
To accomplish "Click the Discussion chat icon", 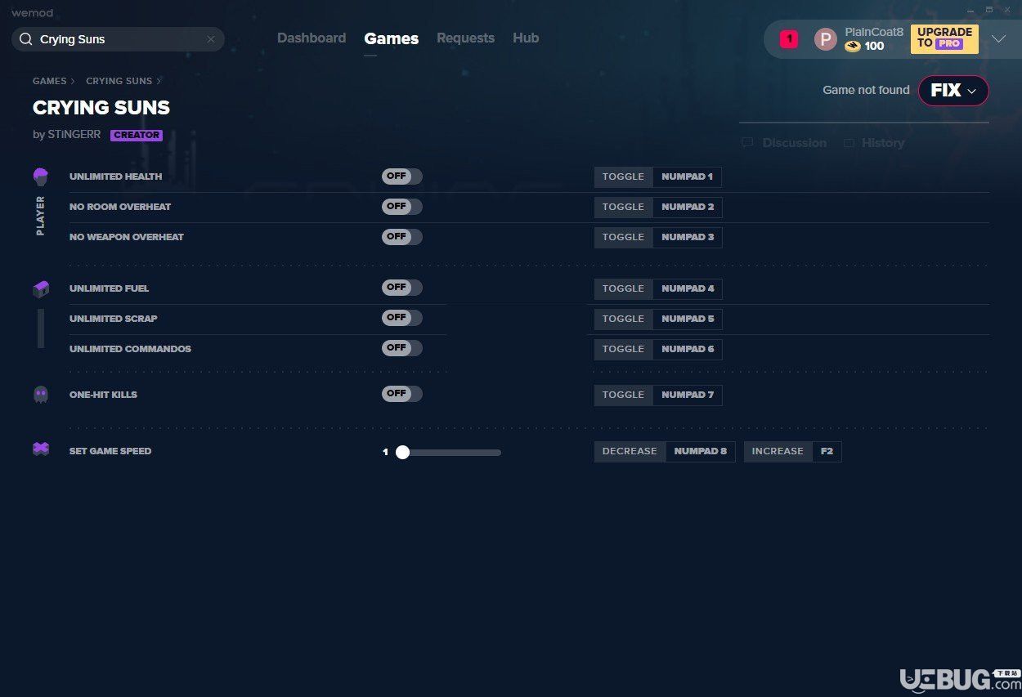I will (747, 143).
